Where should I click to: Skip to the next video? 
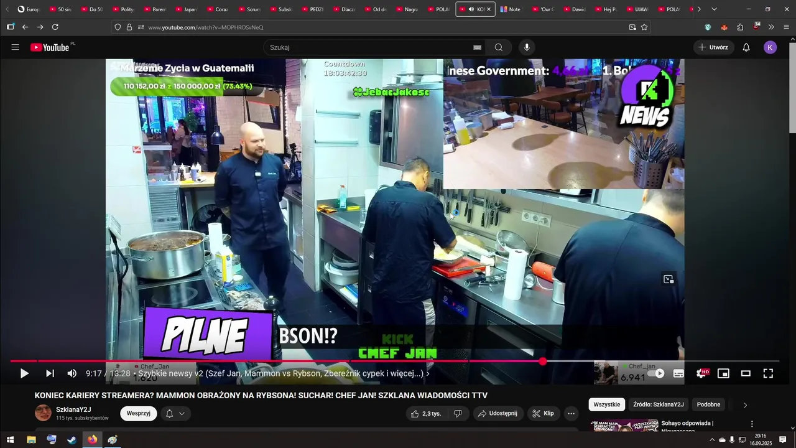(50, 373)
